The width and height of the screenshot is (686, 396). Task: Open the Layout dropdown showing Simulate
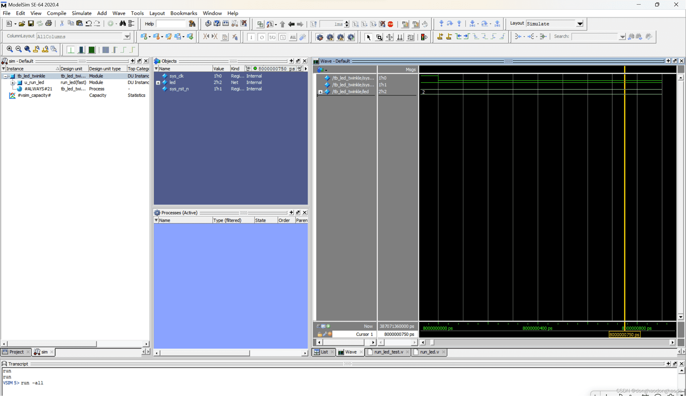tap(580, 23)
